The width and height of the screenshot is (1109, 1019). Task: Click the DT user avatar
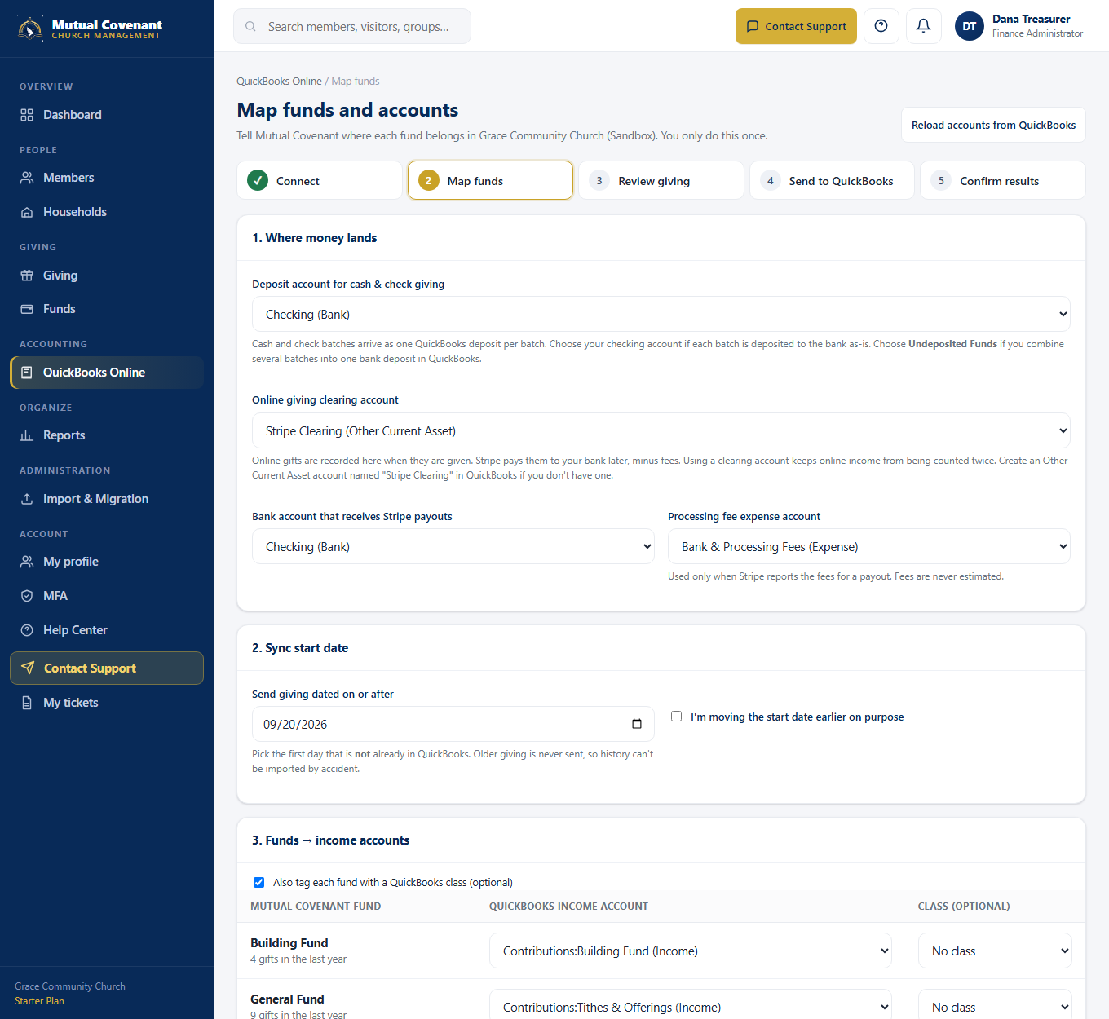click(x=970, y=26)
